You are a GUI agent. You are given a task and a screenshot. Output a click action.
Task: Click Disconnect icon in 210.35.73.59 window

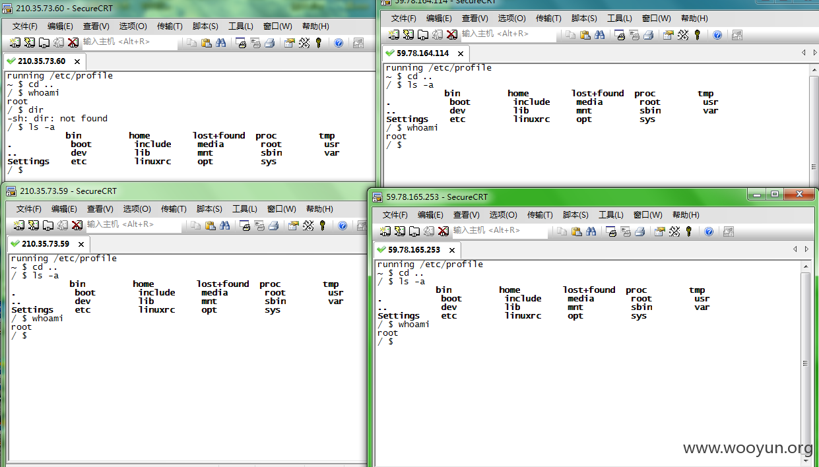pos(77,225)
